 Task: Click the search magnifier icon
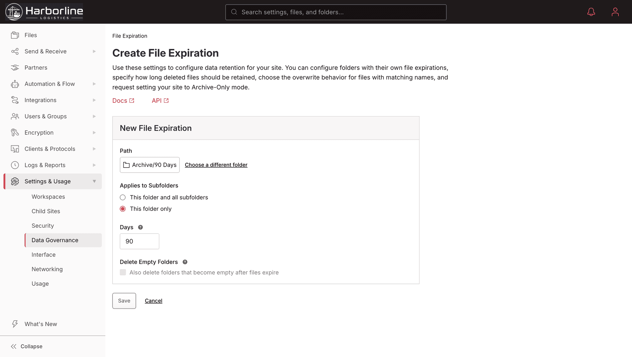coord(234,12)
